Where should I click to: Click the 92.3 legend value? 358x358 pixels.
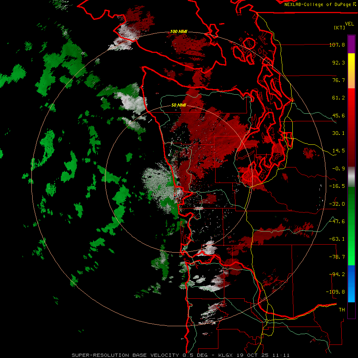coord(339,62)
